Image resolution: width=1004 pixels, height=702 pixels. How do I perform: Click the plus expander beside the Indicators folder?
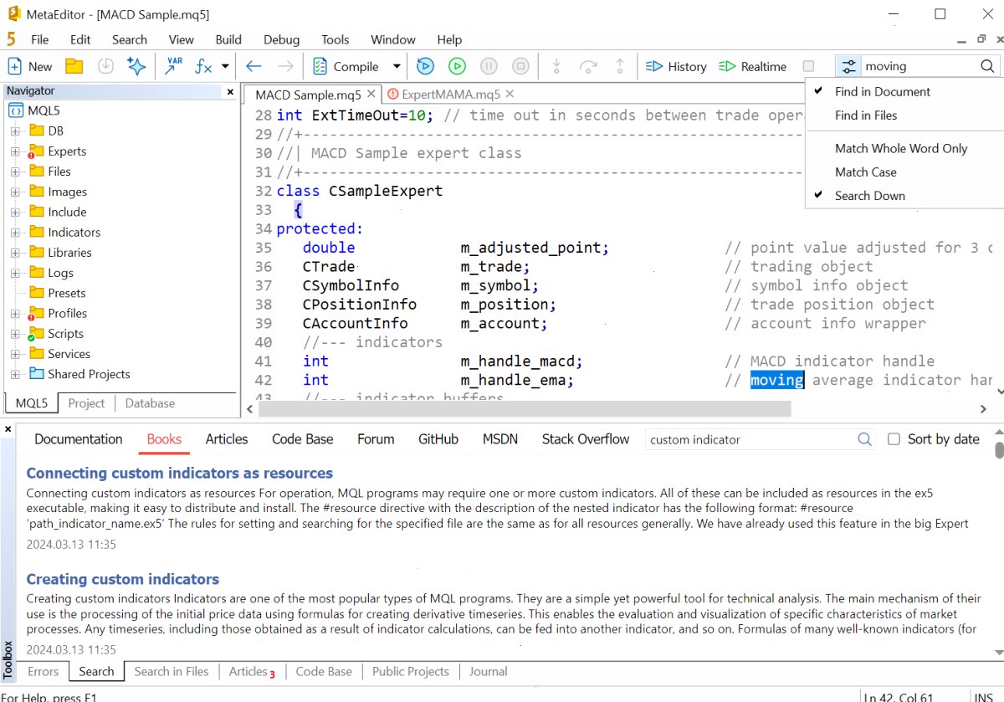[14, 233]
